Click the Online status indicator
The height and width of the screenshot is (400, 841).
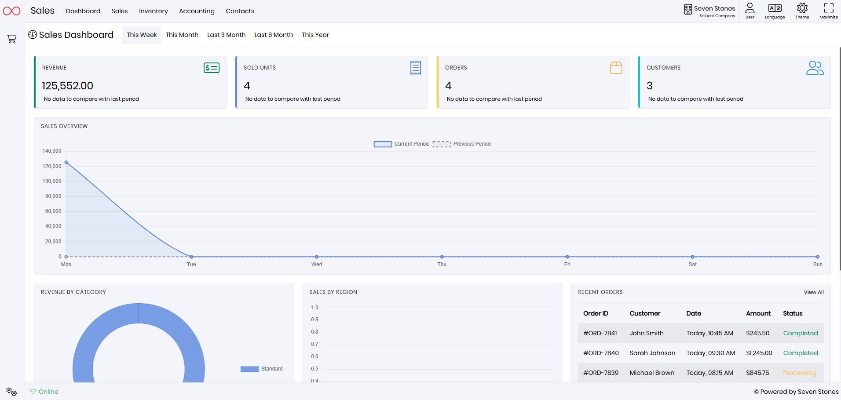coord(44,392)
